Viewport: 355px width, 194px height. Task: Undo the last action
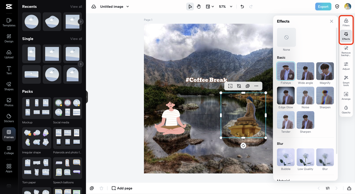242,7
